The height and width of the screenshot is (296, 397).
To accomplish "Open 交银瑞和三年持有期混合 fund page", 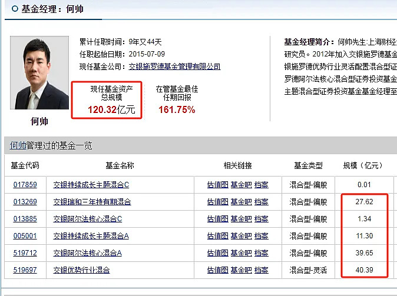I will tap(92, 202).
